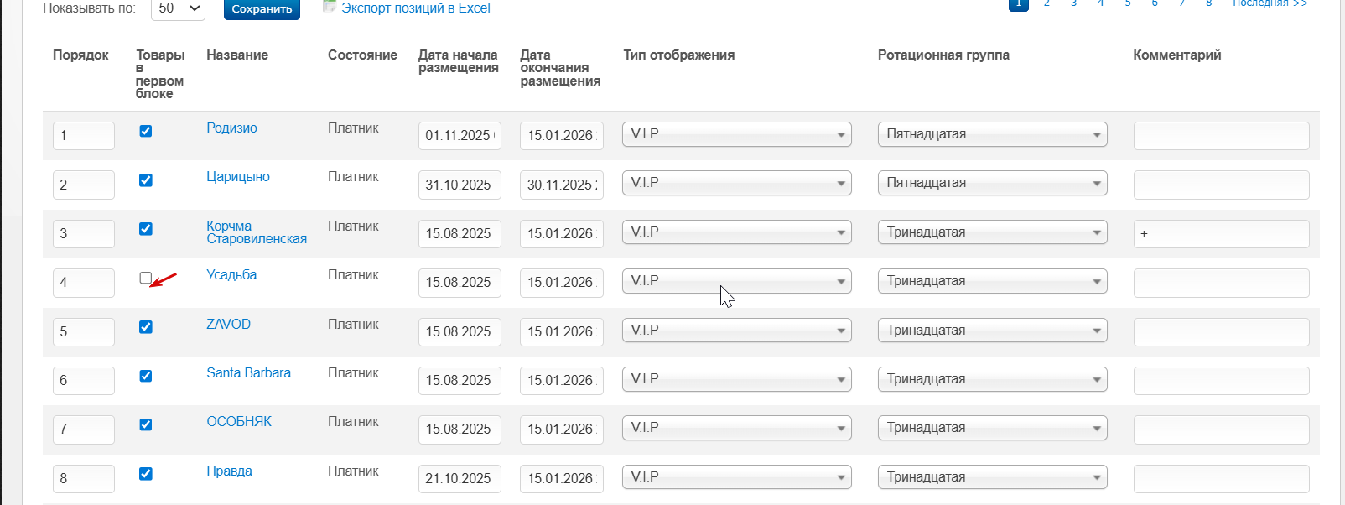Go to page 2 in pagination
1345x505 pixels.
(x=1046, y=3)
